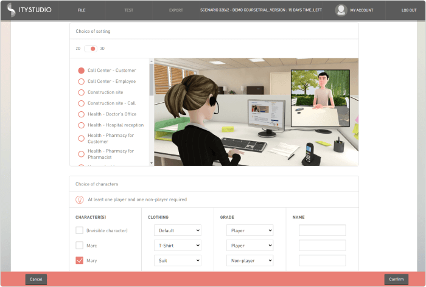426x287 pixels.
Task: Select Construction site setting
Action: [x=81, y=92]
